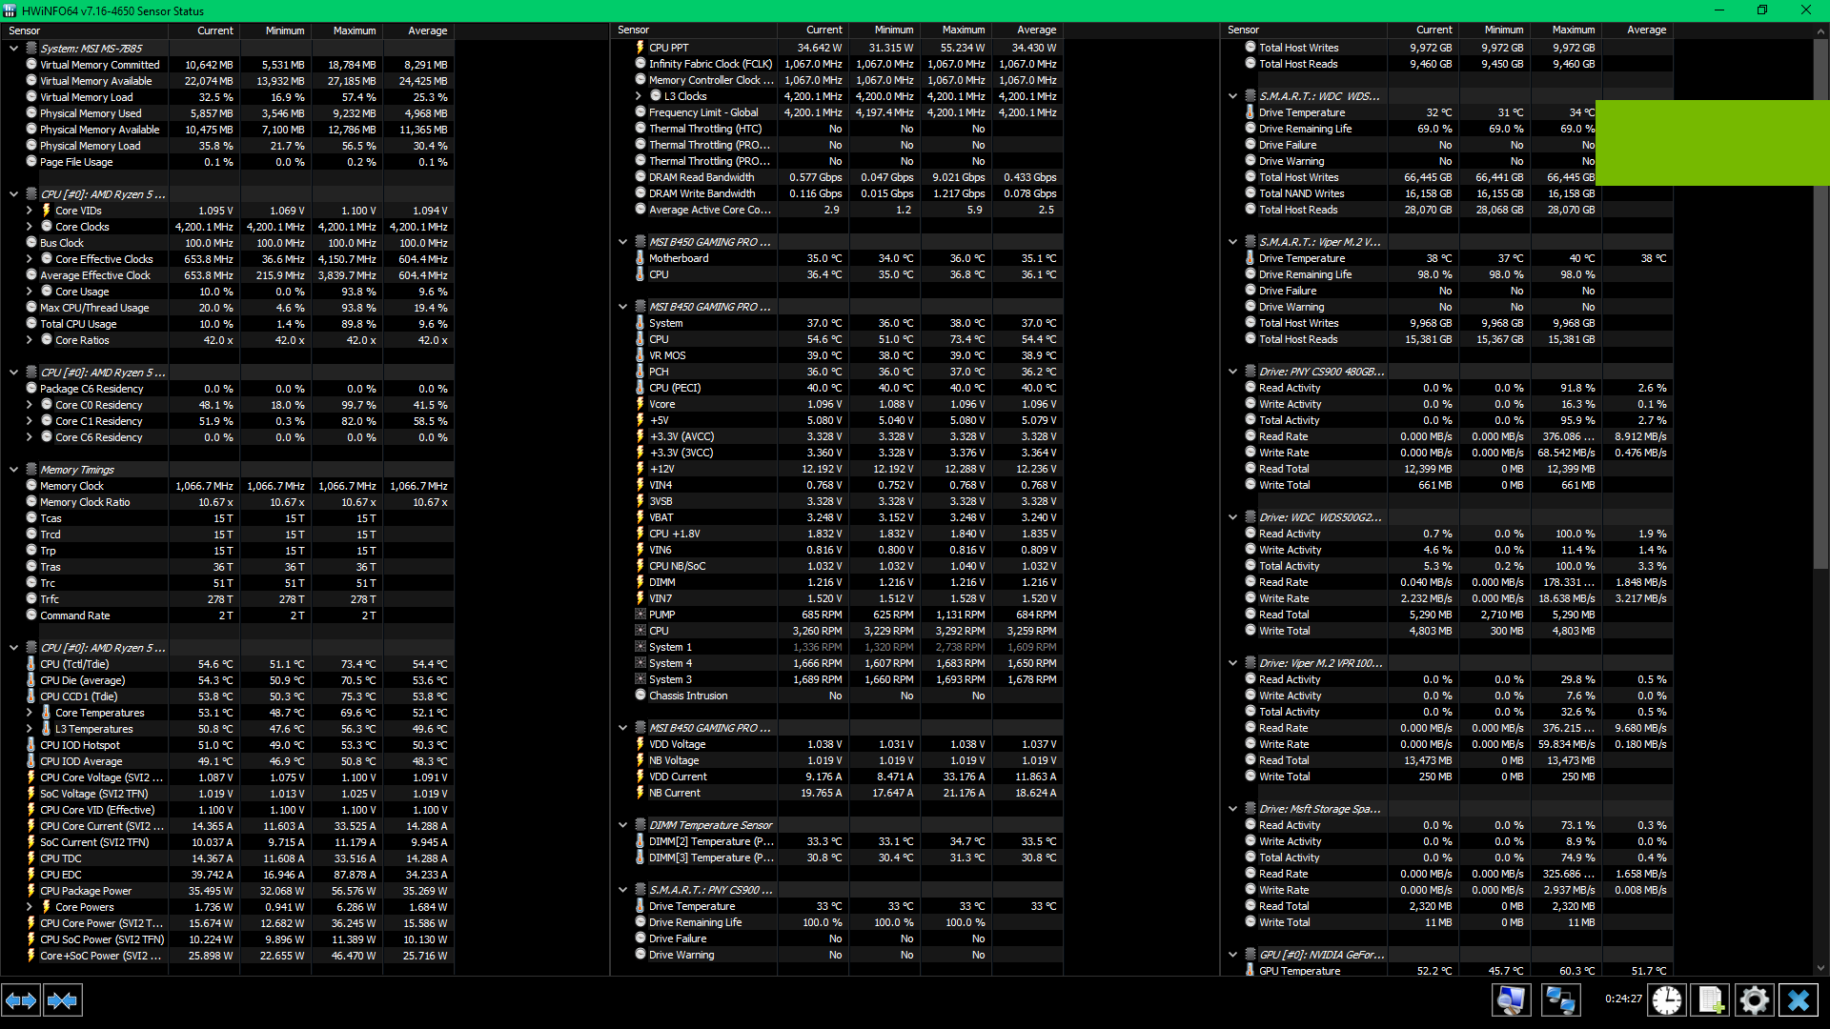Reset elapsed time with the clock icon
The height and width of the screenshot is (1029, 1830).
click(x=1667, y=999)
